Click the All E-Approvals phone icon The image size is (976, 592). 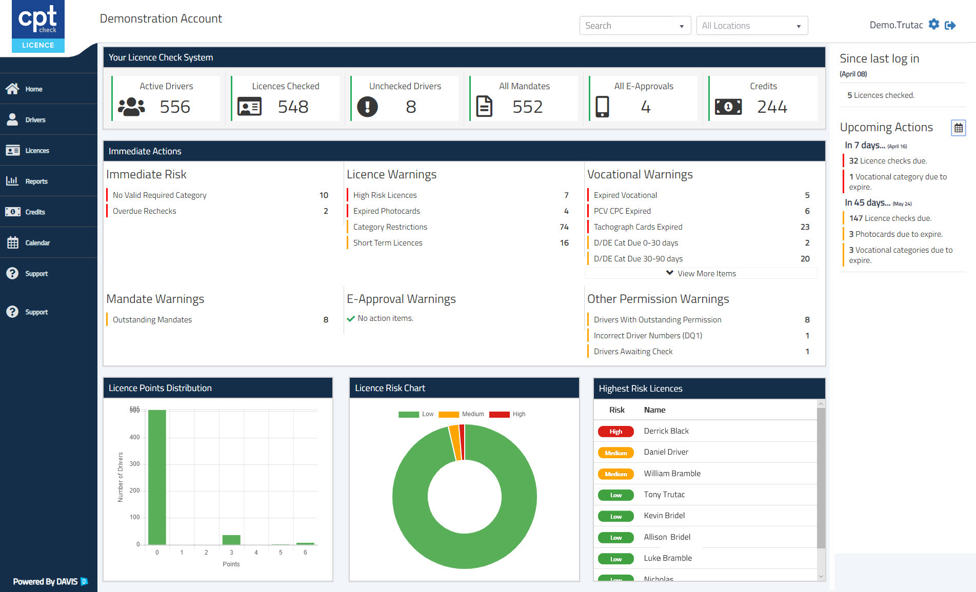(602, 107)
